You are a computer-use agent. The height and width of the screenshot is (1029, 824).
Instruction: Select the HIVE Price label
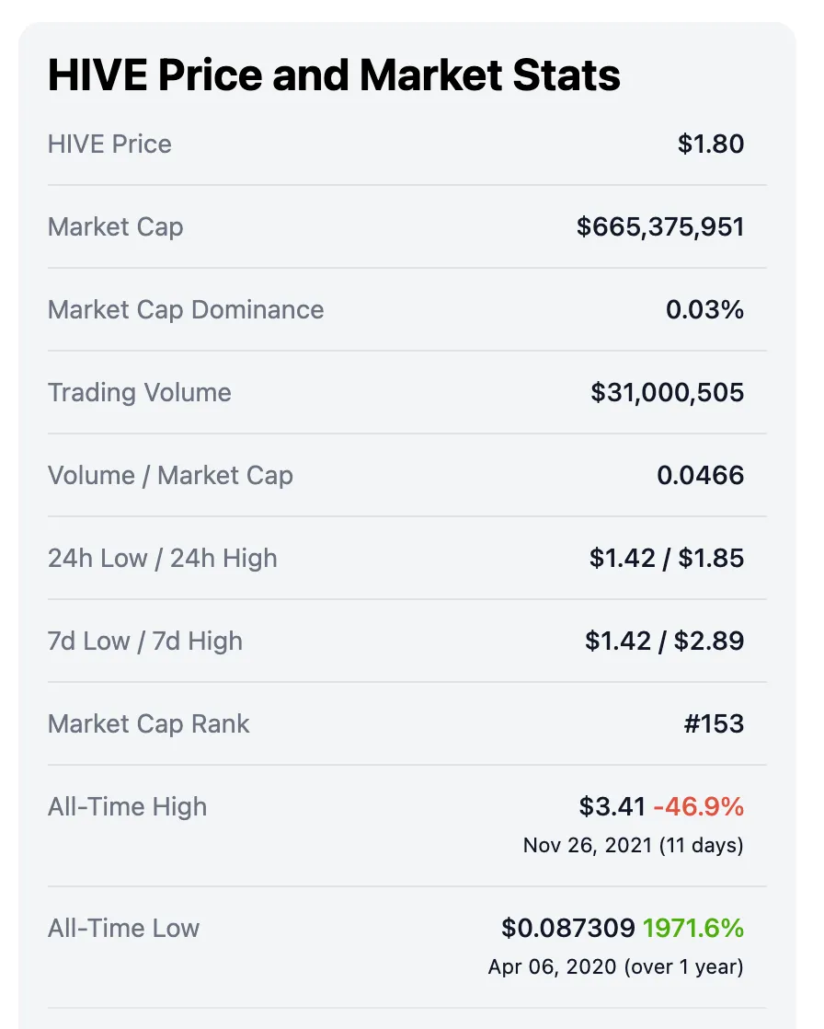(x=109, y=145)
